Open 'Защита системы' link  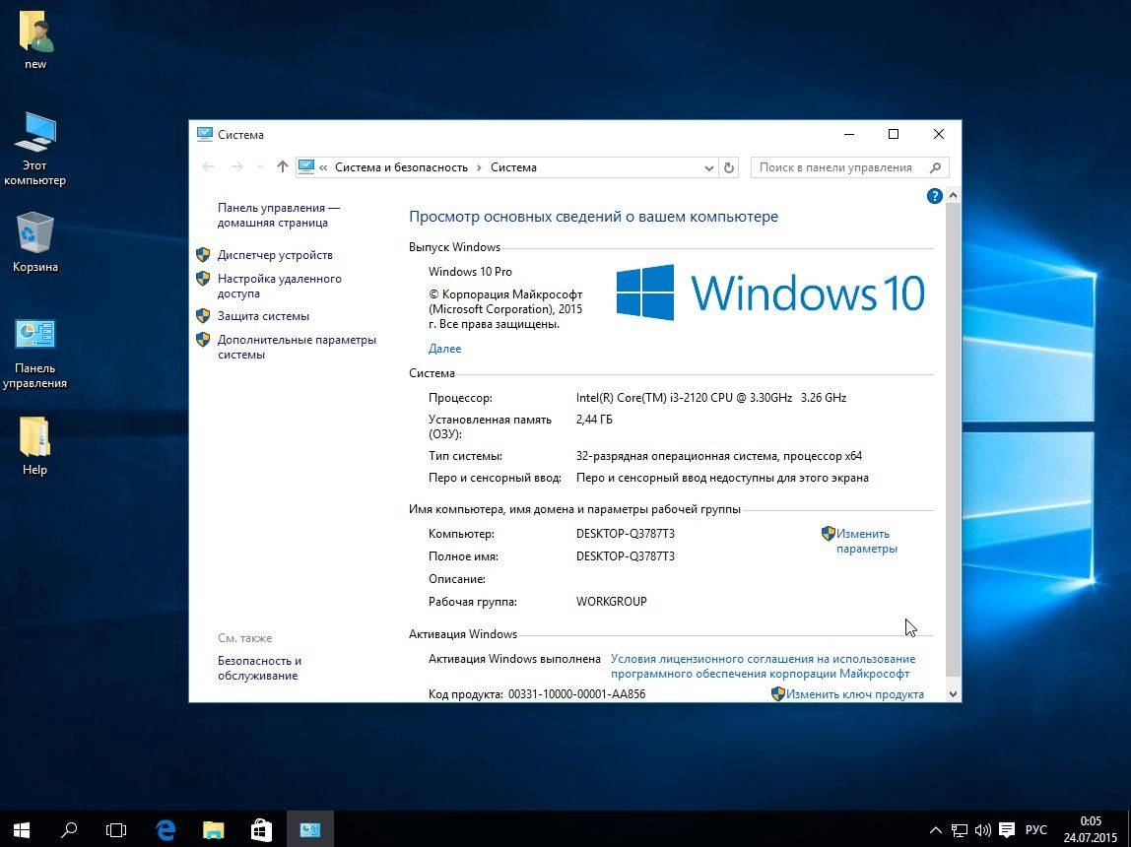[x=263, y=316]
